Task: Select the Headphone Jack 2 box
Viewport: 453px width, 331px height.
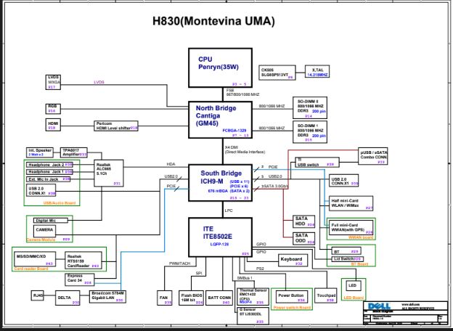Action: coord(49,165)
